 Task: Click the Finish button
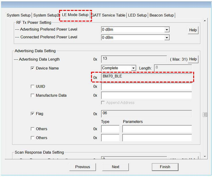pyautogui.click(x=165, y=167)
